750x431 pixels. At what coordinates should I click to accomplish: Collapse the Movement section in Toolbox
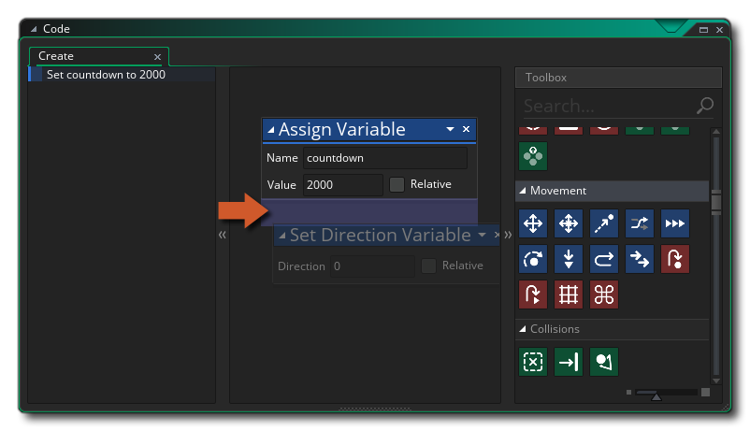pos(522,191)
